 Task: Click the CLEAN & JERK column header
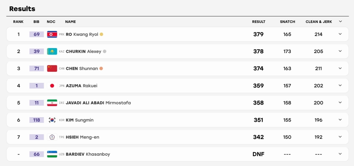[319, 22]
